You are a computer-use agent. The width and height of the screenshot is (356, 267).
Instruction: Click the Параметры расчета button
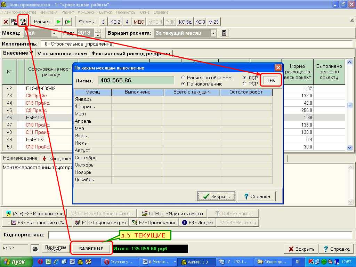click(x=55, y=249)
